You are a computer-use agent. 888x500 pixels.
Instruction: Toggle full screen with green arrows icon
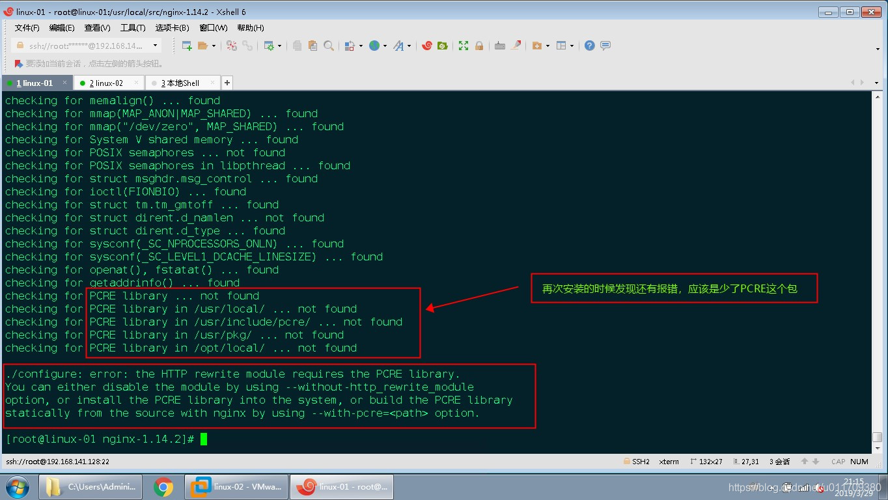464,46
